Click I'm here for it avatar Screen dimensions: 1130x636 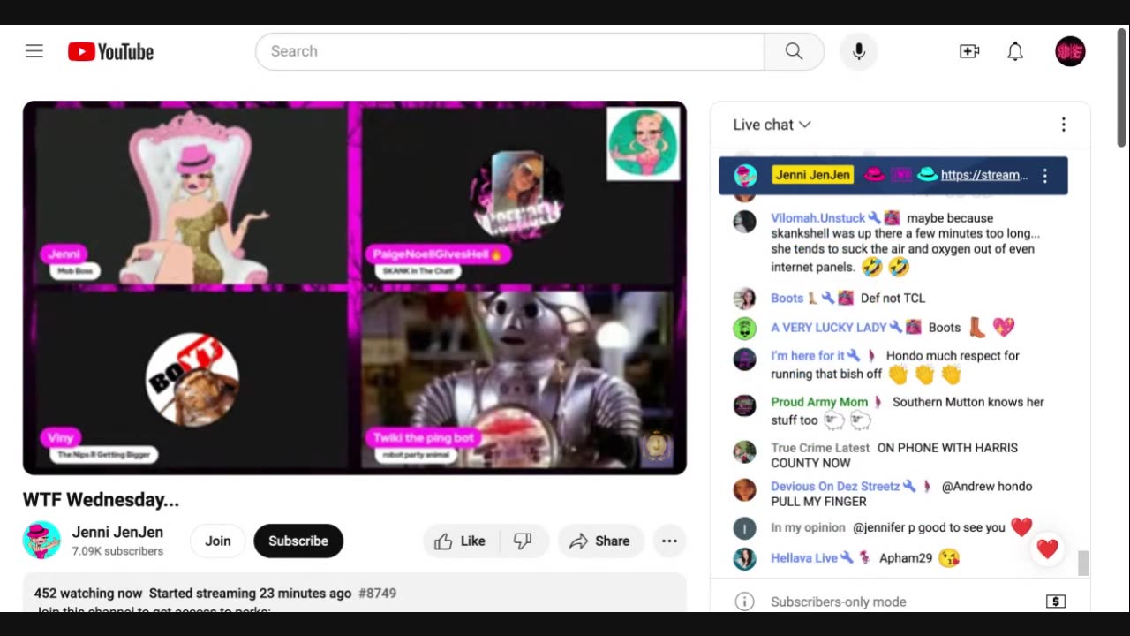[x=745, y=360]
